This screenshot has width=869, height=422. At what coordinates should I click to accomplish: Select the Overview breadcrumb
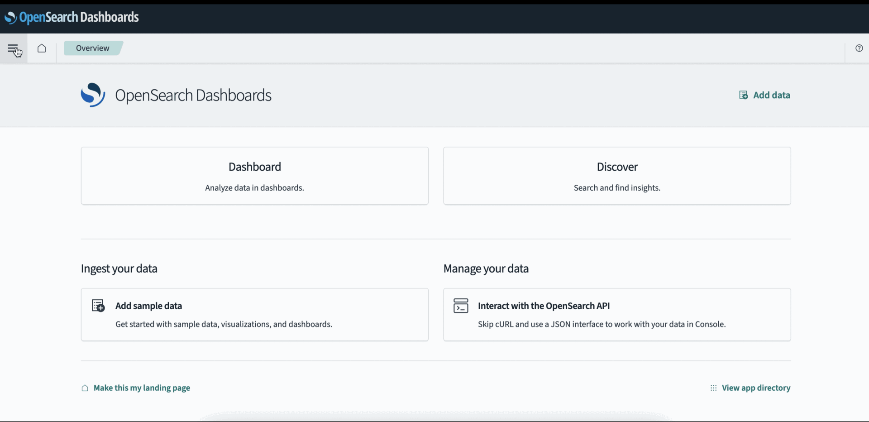click(x=93, y=48)
